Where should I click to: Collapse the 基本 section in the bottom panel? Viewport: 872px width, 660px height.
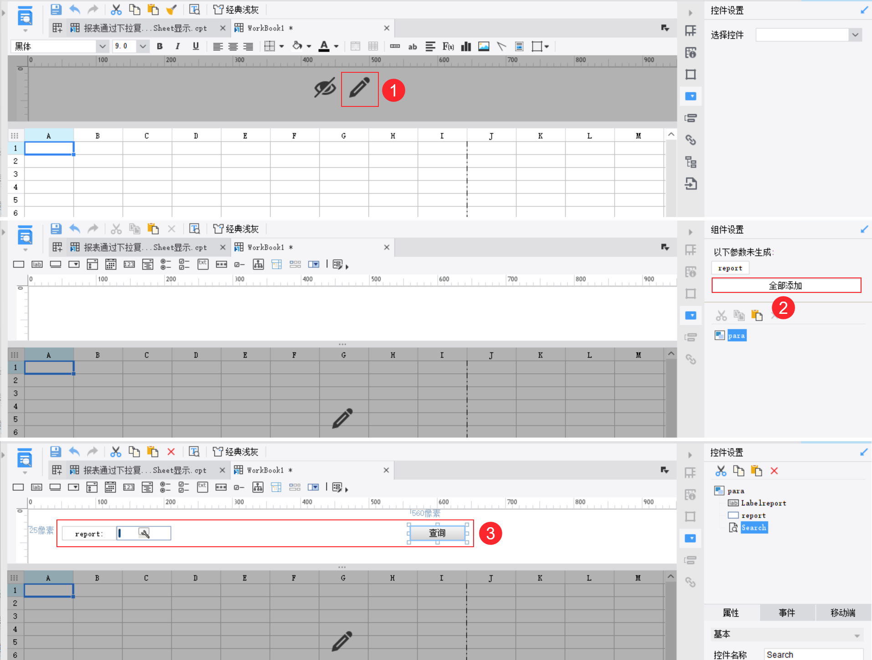(857, 635)
